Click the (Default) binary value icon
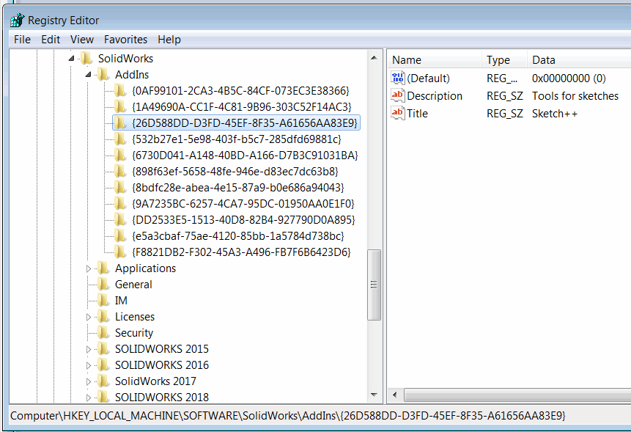Screen dimensions: 631x432 click(x=398, y=78)
